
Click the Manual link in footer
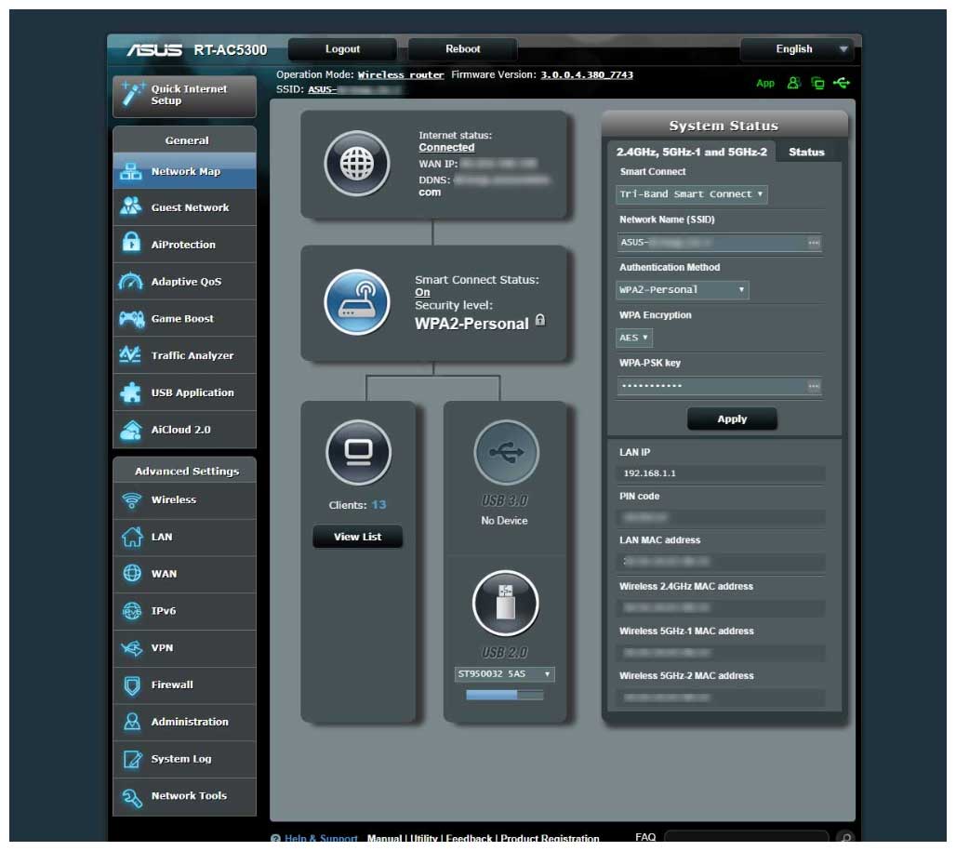(x=384, y=839)
